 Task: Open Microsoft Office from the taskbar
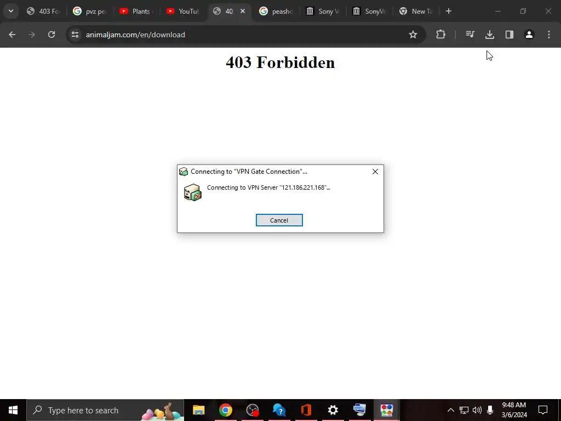306,410
